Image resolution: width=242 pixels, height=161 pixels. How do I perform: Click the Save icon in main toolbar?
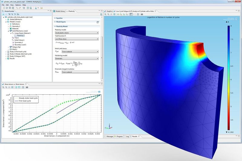click(x=10, y=8)
